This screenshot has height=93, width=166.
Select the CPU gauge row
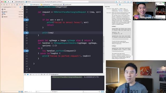pos(12,9)
